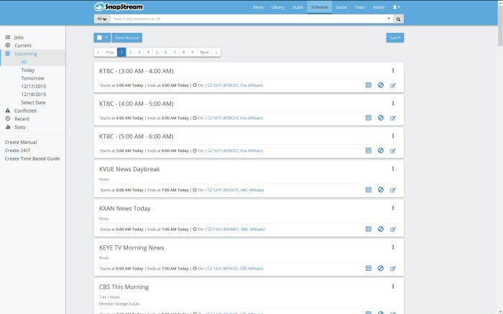
Task: Open more options for KVUE News Daybreak
Action: (392, 168)
